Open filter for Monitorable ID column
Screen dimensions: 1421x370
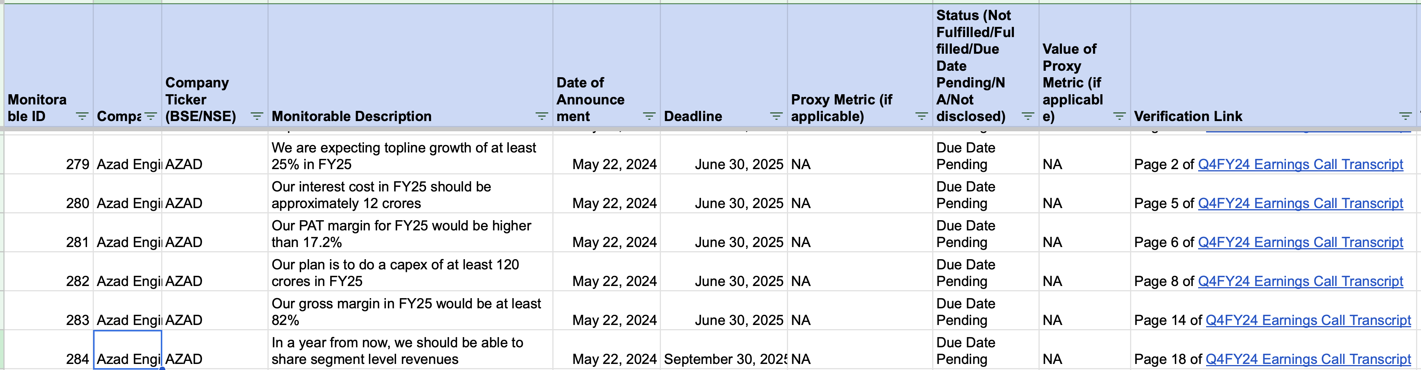(82, 117)
